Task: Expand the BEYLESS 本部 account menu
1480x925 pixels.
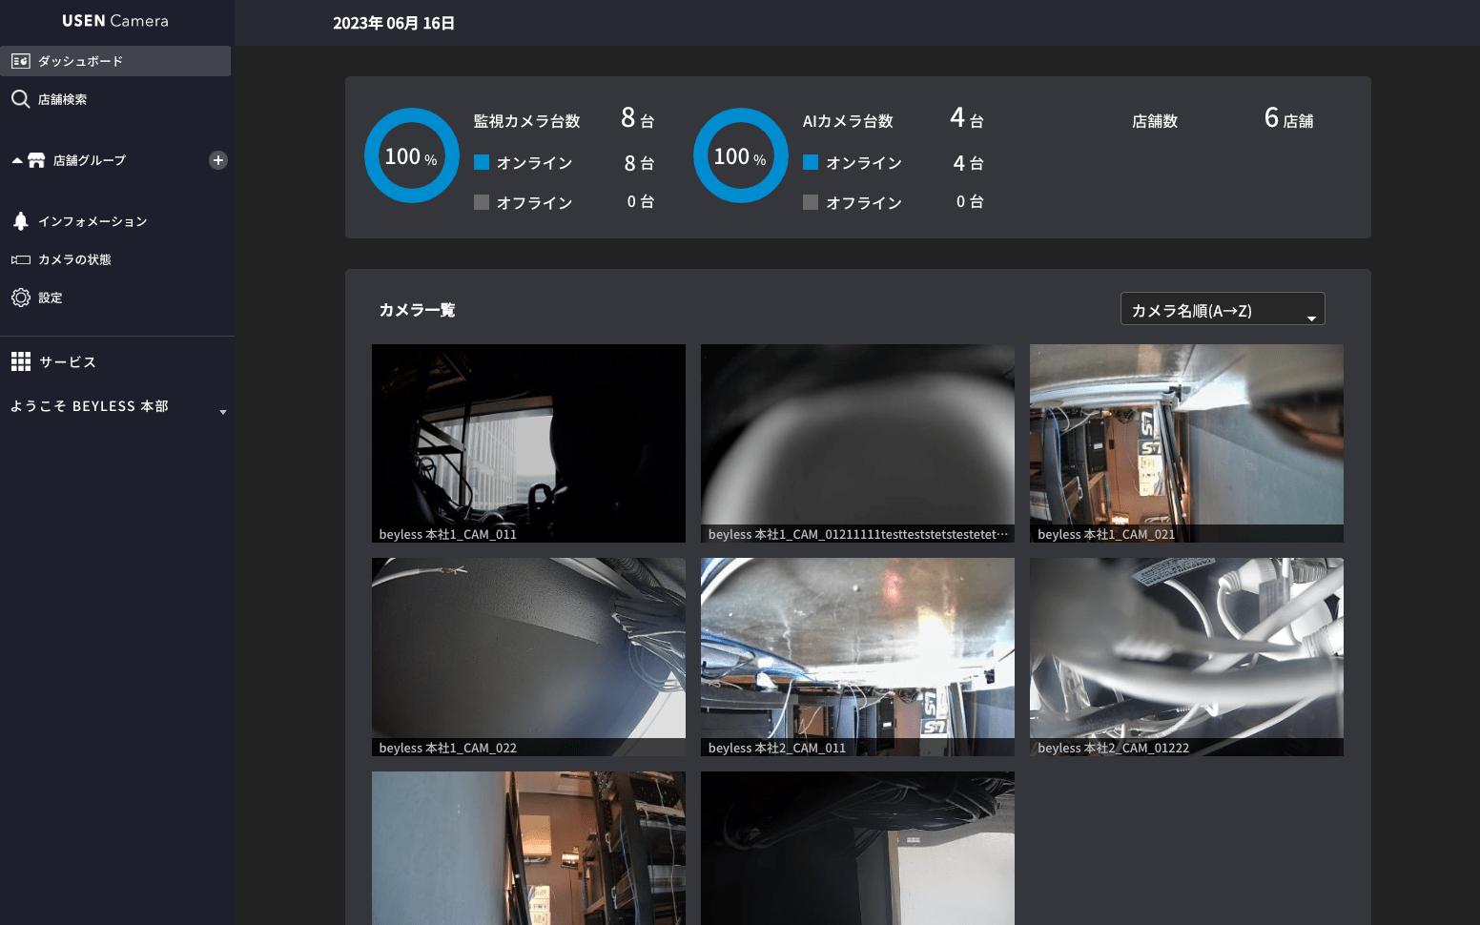Action: coord(222,412)
